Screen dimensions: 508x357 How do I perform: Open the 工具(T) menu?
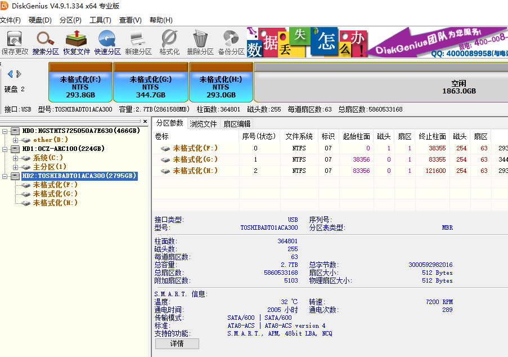(x=101, y=20)
